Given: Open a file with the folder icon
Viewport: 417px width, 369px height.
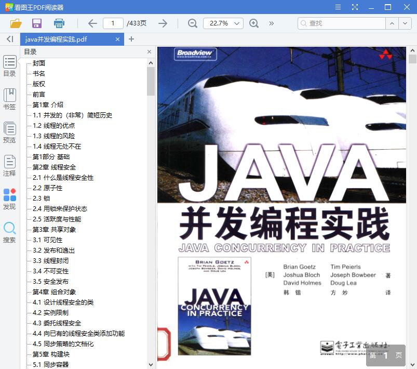Looking at the screenshot, I should pos(16,23).
